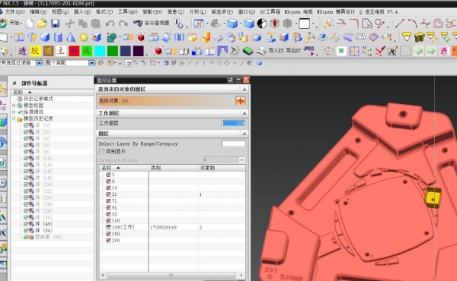Viewport: 457px width, 281px height.
Task: Click the select object crosshair icon
Action: (240, 101)
